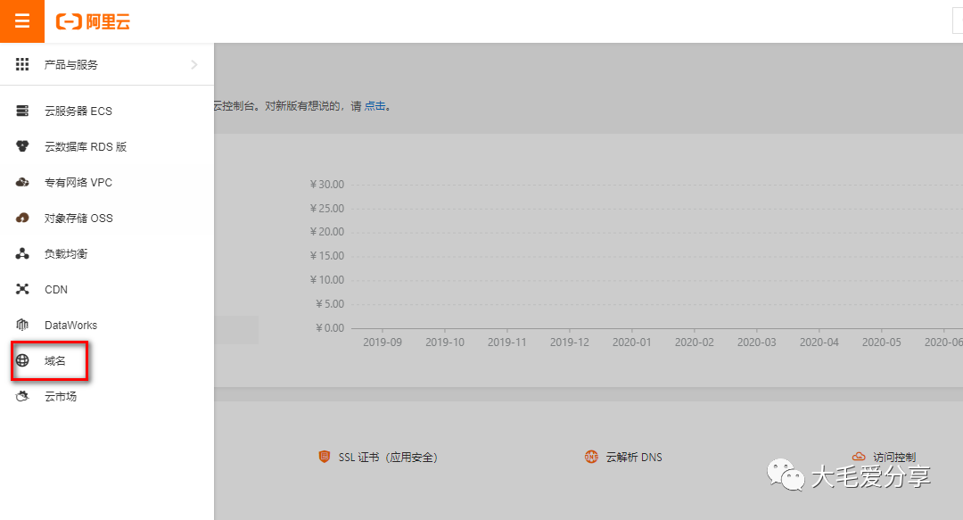The width and height of the screenshot is (963, 520).
Task: Click the 2019-09 chart axis label
Action: pos(382,342)
